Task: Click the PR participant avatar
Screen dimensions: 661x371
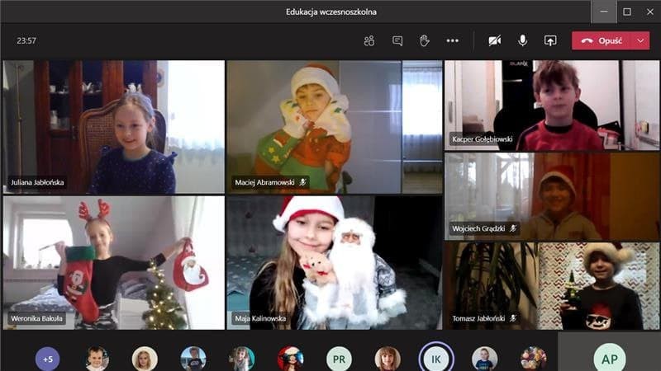Action: coord(339,359)
